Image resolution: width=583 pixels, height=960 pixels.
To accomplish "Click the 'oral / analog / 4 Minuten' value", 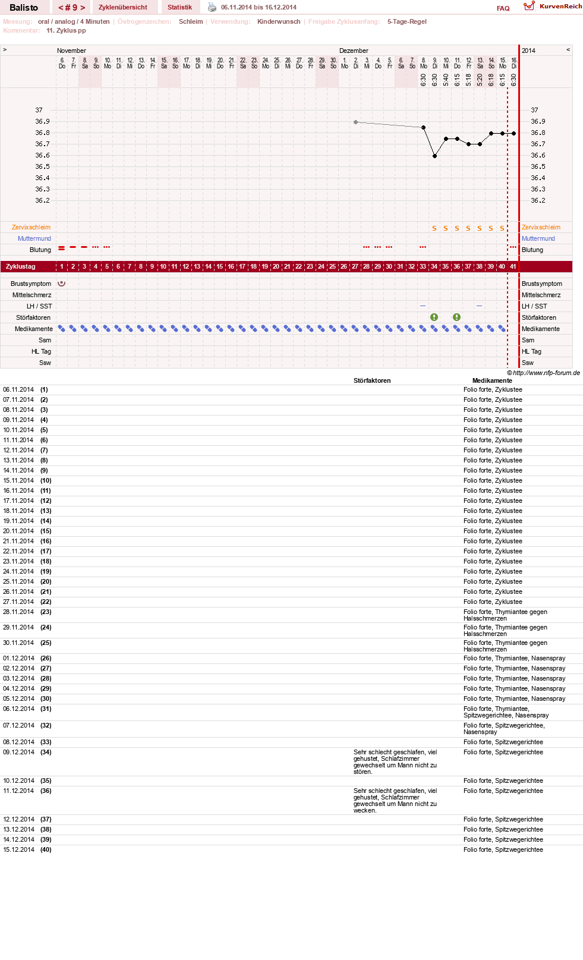I will pos(74,21).
